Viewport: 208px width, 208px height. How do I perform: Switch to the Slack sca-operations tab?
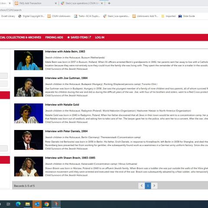[x=82, y=3]
